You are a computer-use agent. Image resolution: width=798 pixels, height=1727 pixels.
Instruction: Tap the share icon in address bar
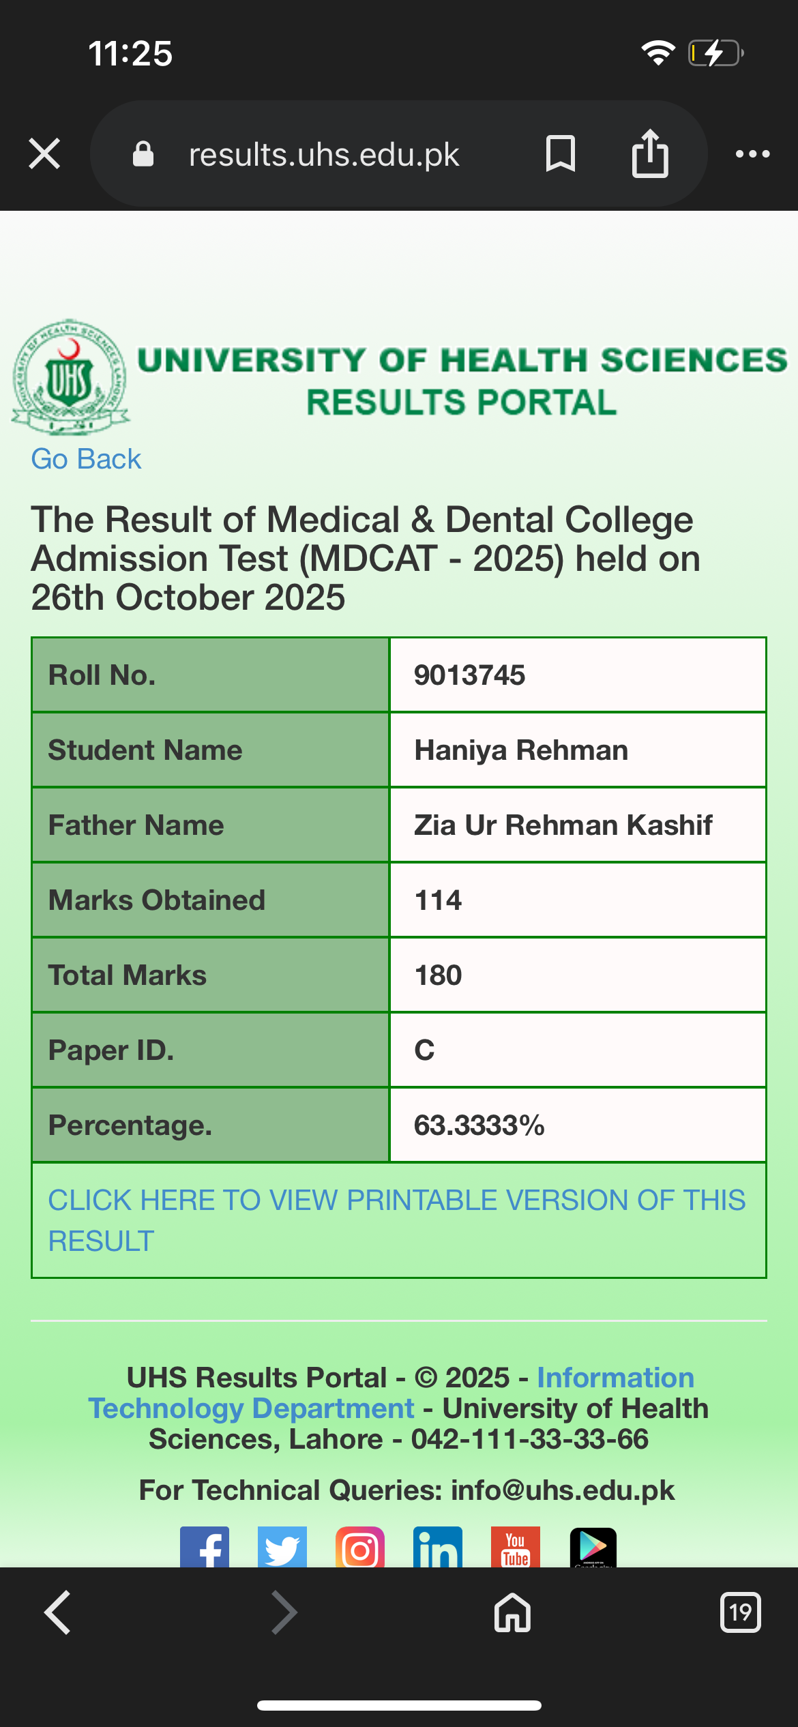click(x=650, y=153)
